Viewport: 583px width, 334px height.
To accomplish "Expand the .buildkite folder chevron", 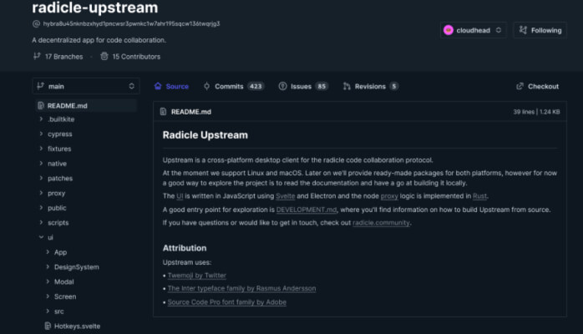I will 41,119.
